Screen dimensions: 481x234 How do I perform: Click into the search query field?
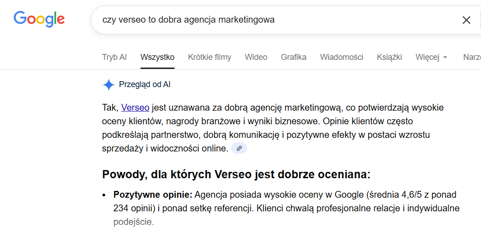272,20
